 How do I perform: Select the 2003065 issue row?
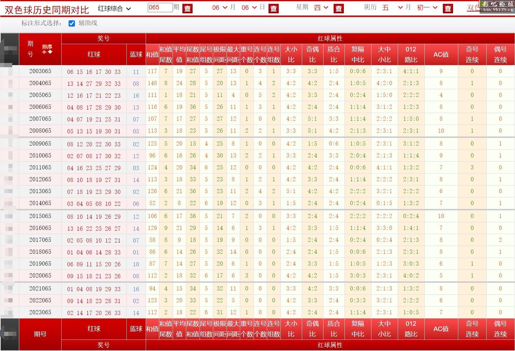40,71
